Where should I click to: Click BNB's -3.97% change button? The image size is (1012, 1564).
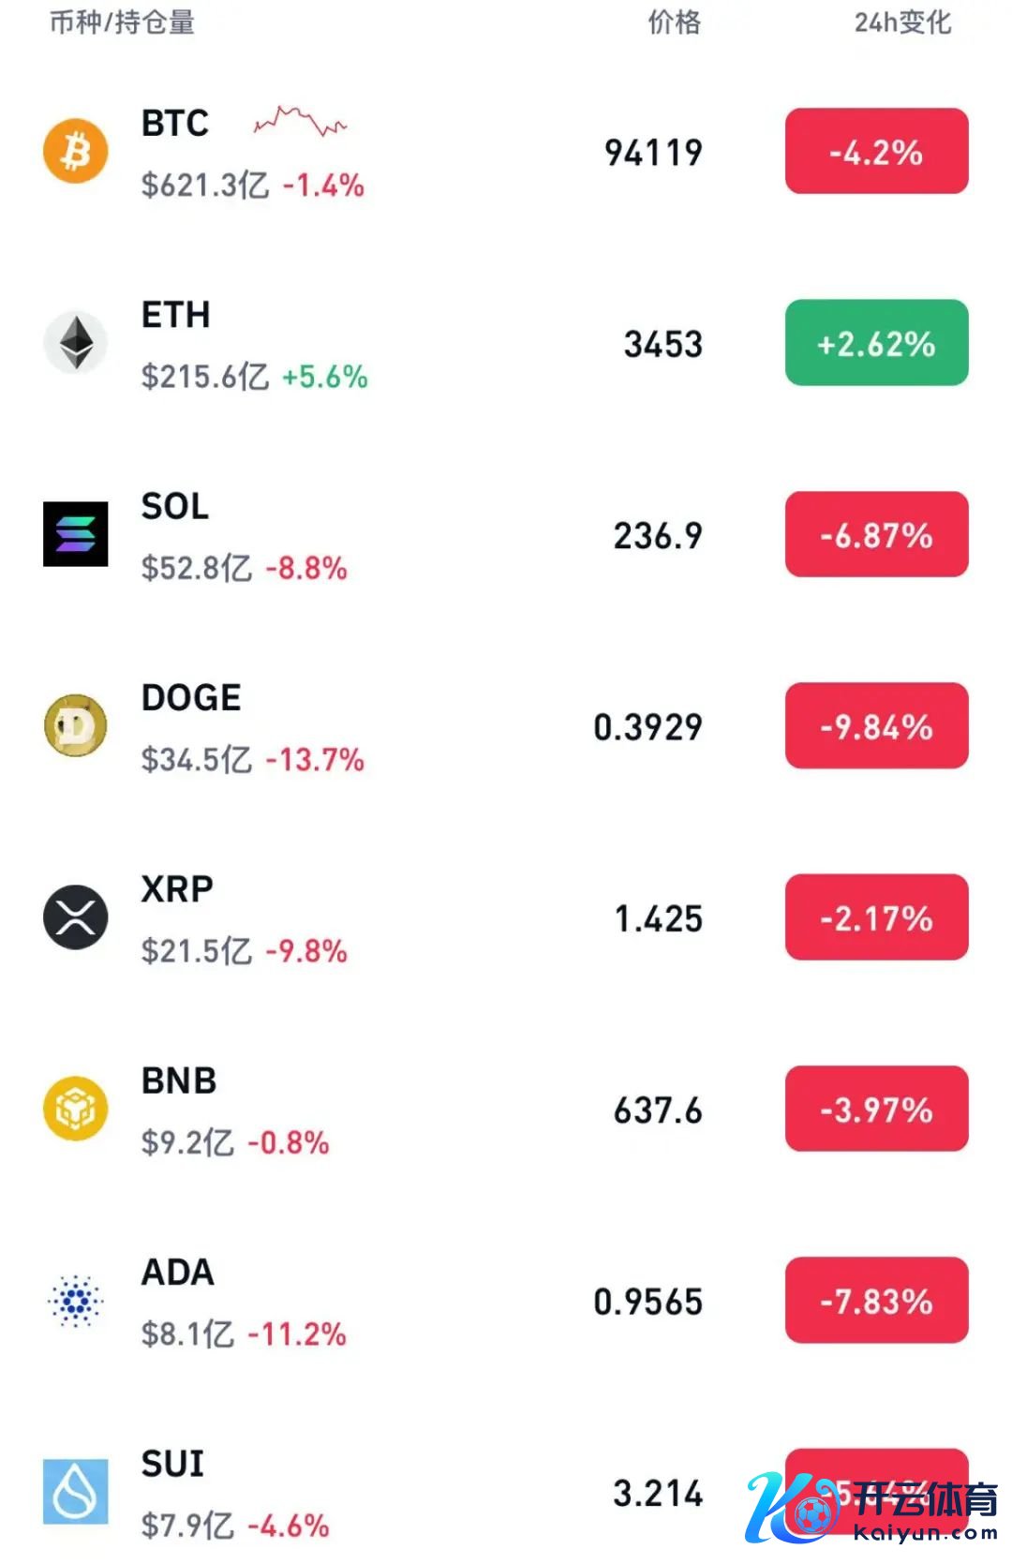876,1110
